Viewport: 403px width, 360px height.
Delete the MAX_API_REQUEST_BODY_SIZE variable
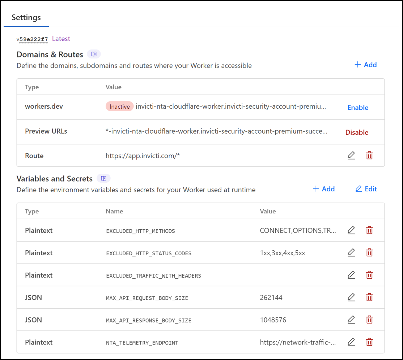tap(369, 297)
